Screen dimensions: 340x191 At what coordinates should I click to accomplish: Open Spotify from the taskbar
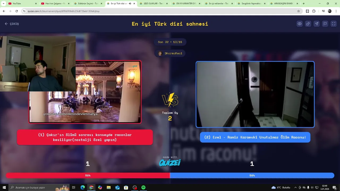[x=143, y=188]
